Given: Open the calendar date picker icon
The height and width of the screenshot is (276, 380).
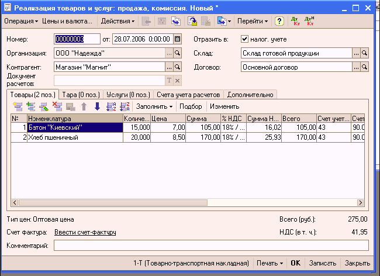Looking at the screenshot, I should click(x=178, y=39).
